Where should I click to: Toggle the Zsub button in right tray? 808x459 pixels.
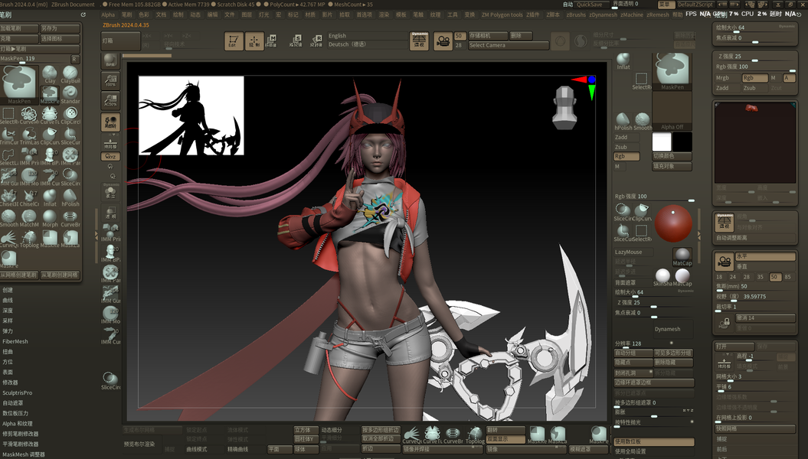pyautogui.click(x=626, y=147)
